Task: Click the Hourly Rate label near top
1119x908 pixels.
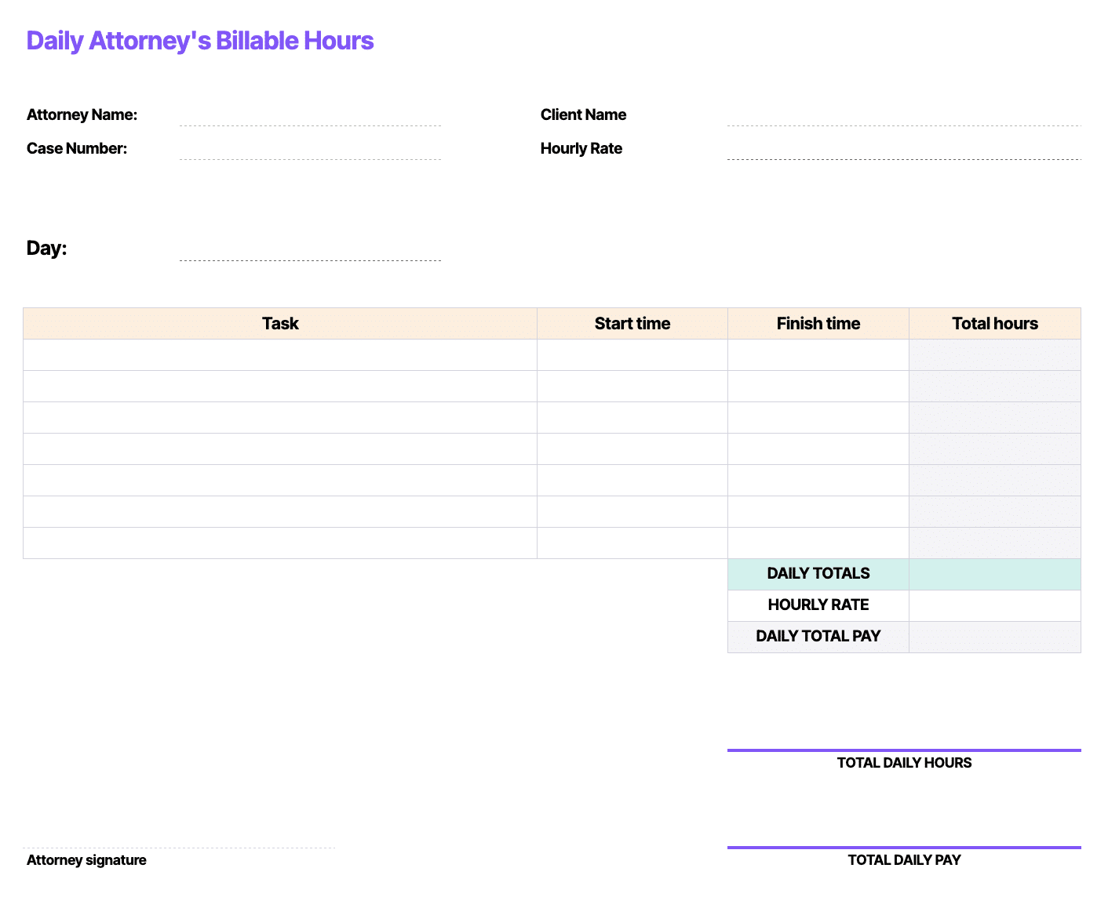Action: point(581,148)
